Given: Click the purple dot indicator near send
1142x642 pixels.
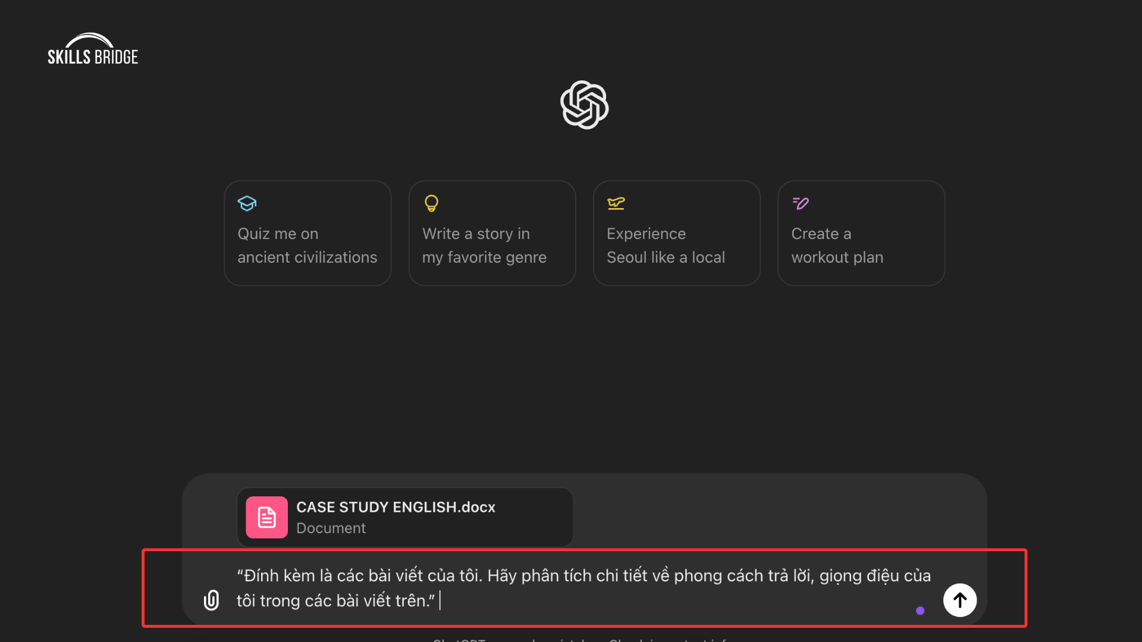Looking at the screenshot, I should [920, 610].
